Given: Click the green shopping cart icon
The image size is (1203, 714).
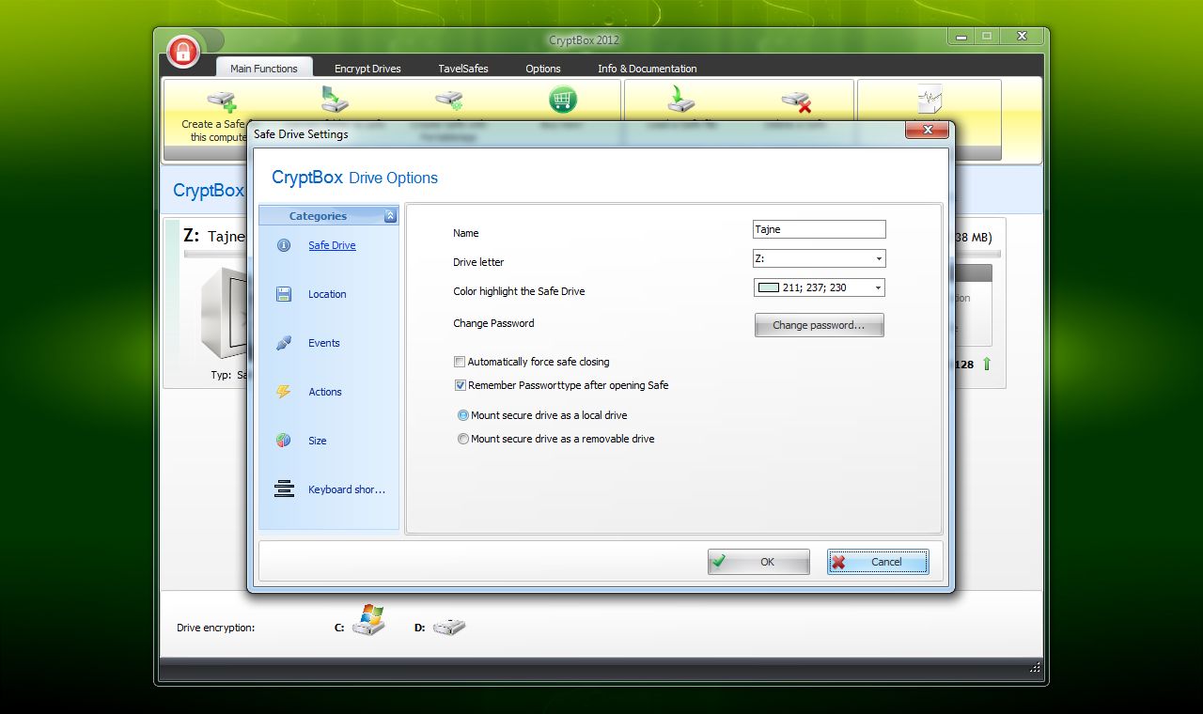Looking at the screenshot, I should pos(563,100).
